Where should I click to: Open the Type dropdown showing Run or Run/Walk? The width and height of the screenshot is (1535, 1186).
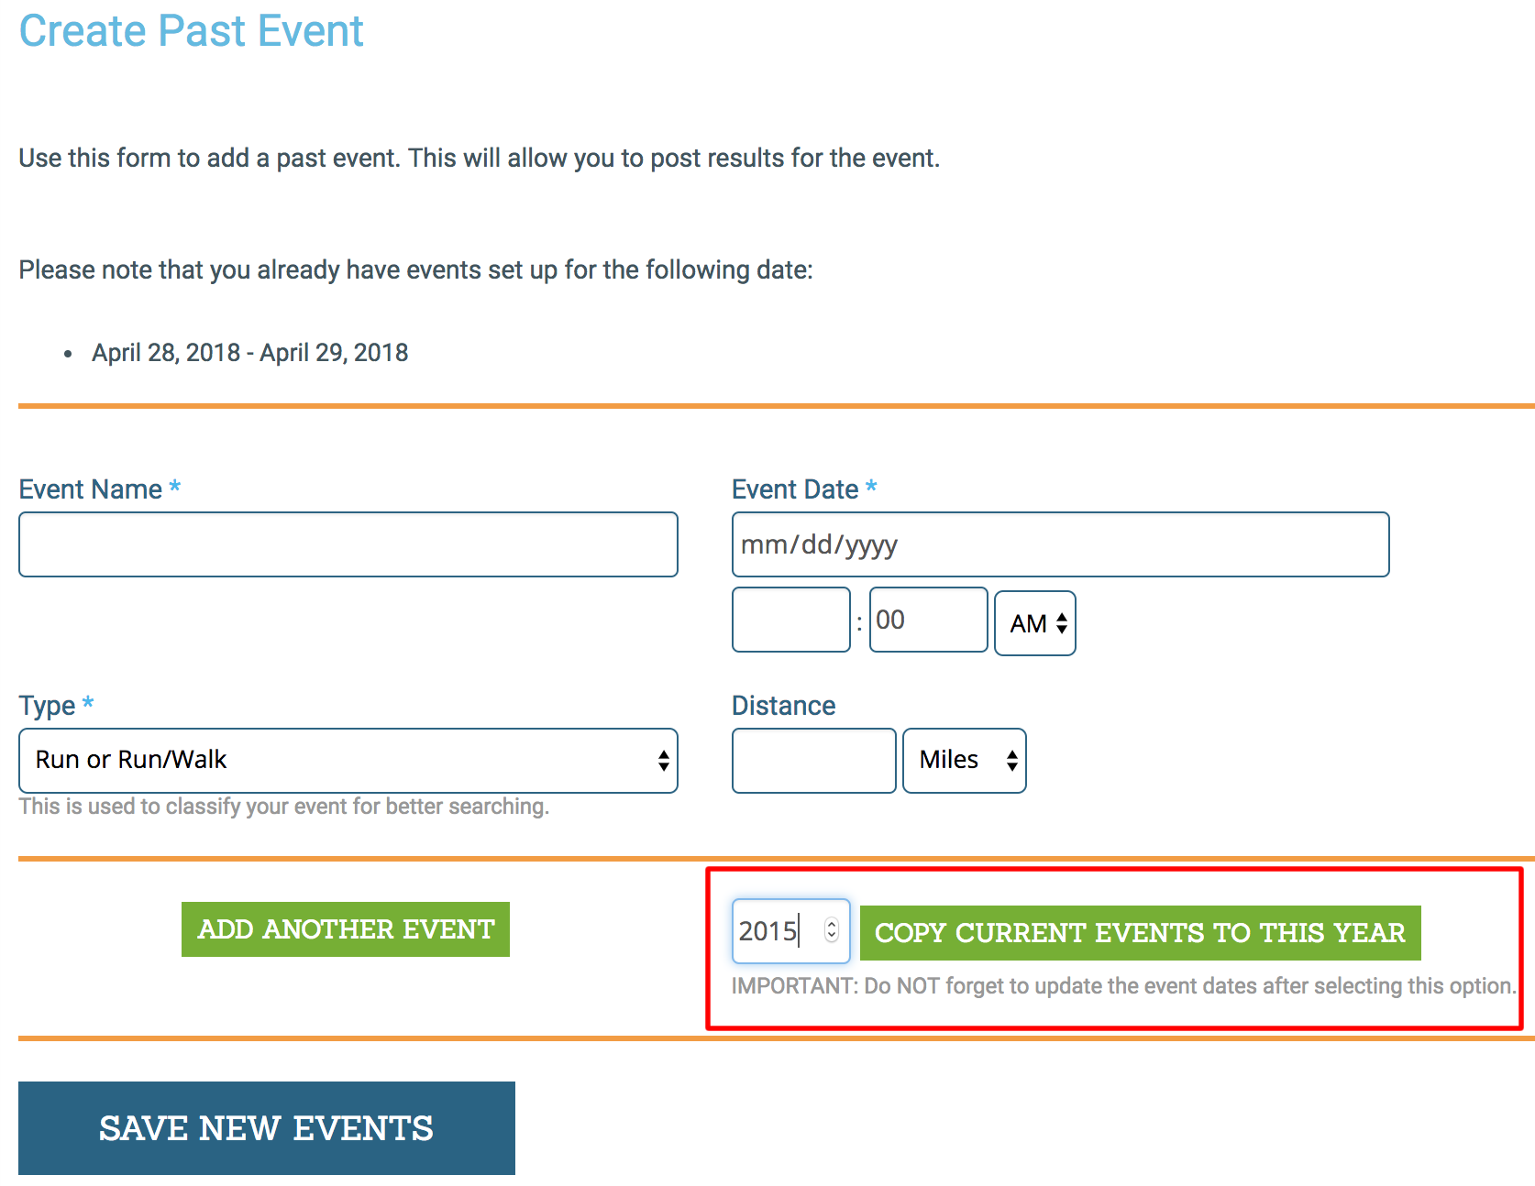[348, 760]
